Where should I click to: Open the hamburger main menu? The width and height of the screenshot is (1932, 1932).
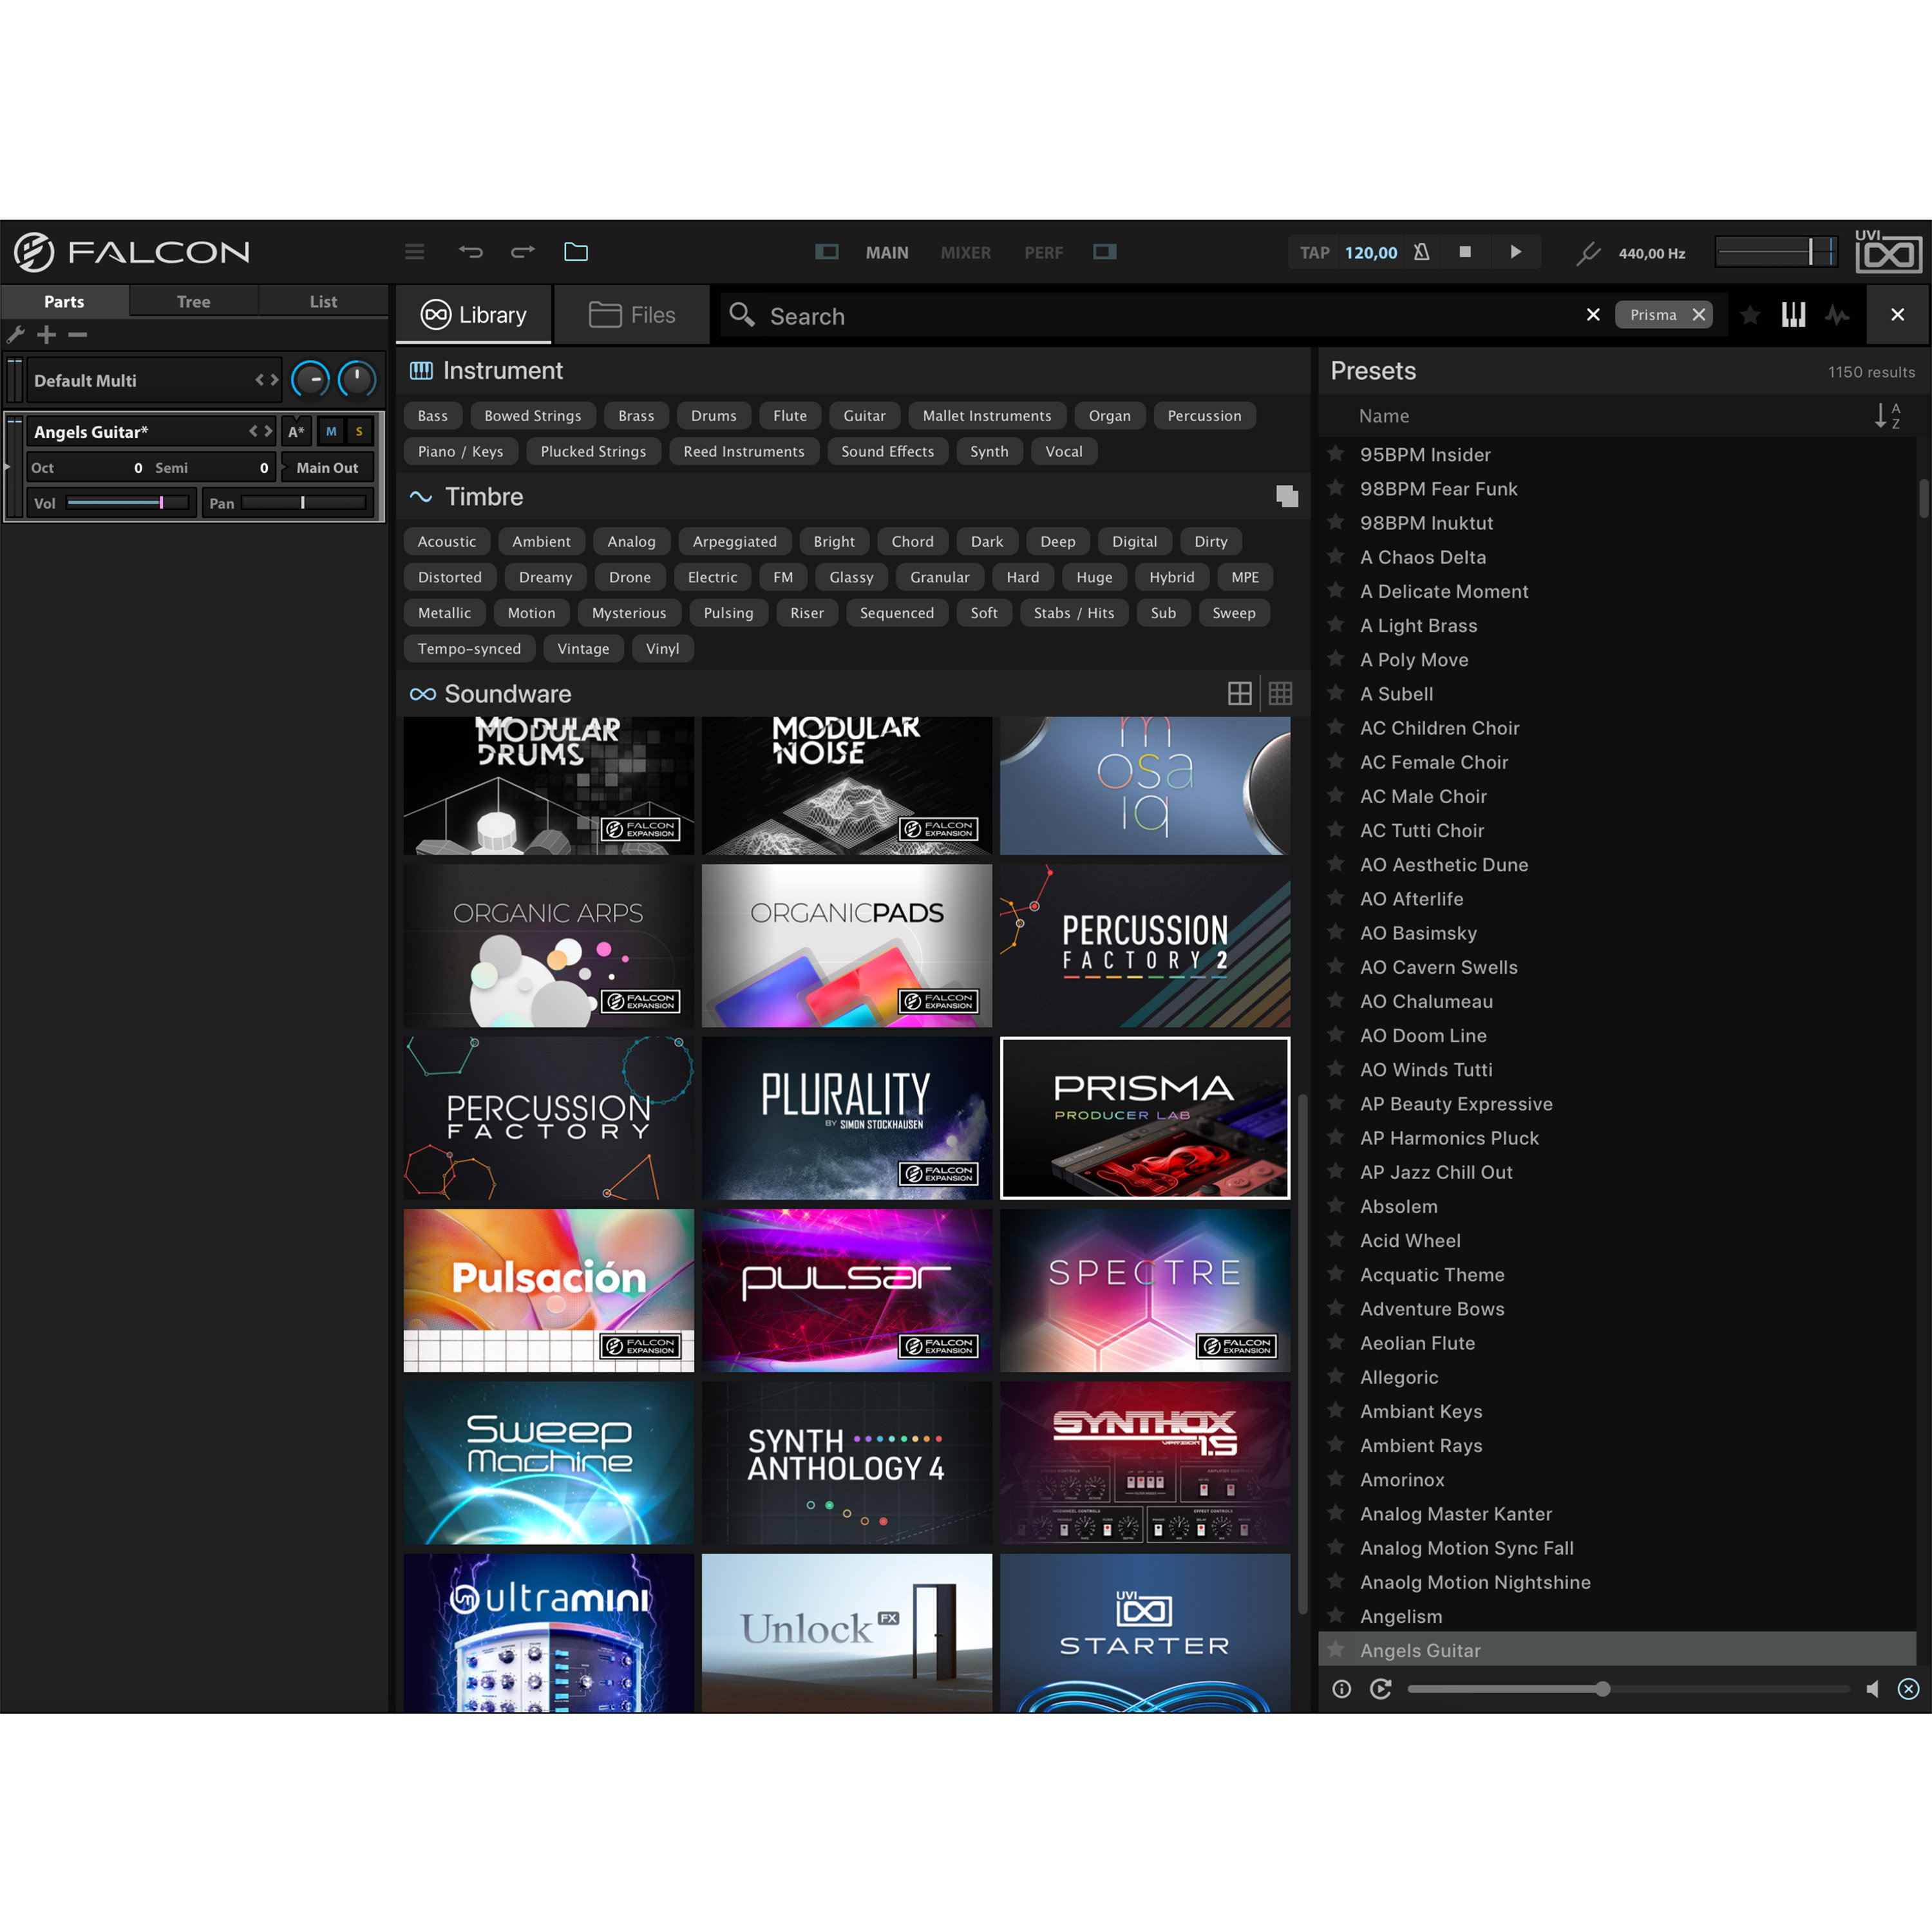coord(414,252)
